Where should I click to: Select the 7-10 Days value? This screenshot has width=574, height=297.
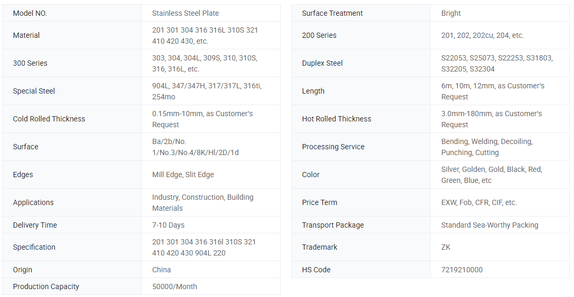point(169,225)
